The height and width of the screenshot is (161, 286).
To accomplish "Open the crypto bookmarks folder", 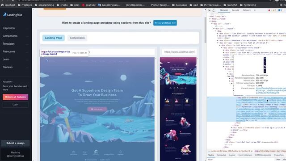I will (62, 5).
